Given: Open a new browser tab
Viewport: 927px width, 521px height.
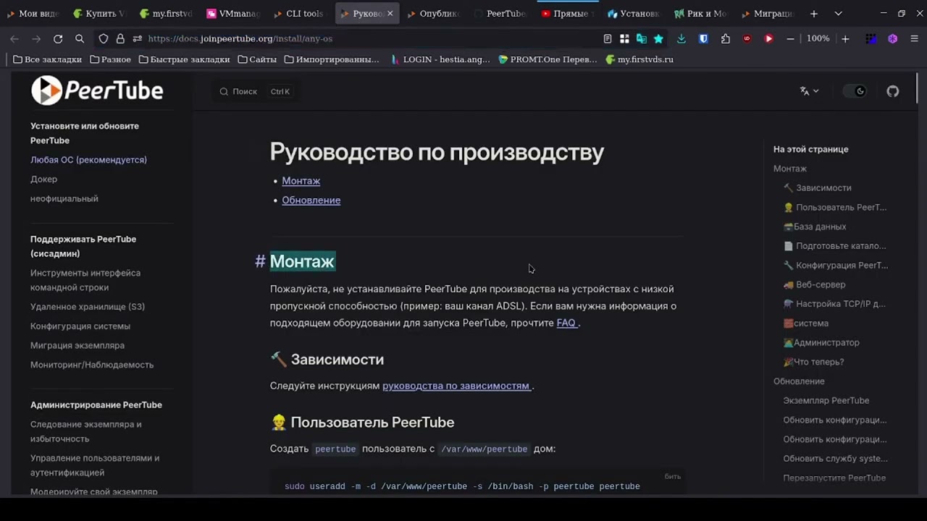Looking at the screenshot, I should (814, 14).
